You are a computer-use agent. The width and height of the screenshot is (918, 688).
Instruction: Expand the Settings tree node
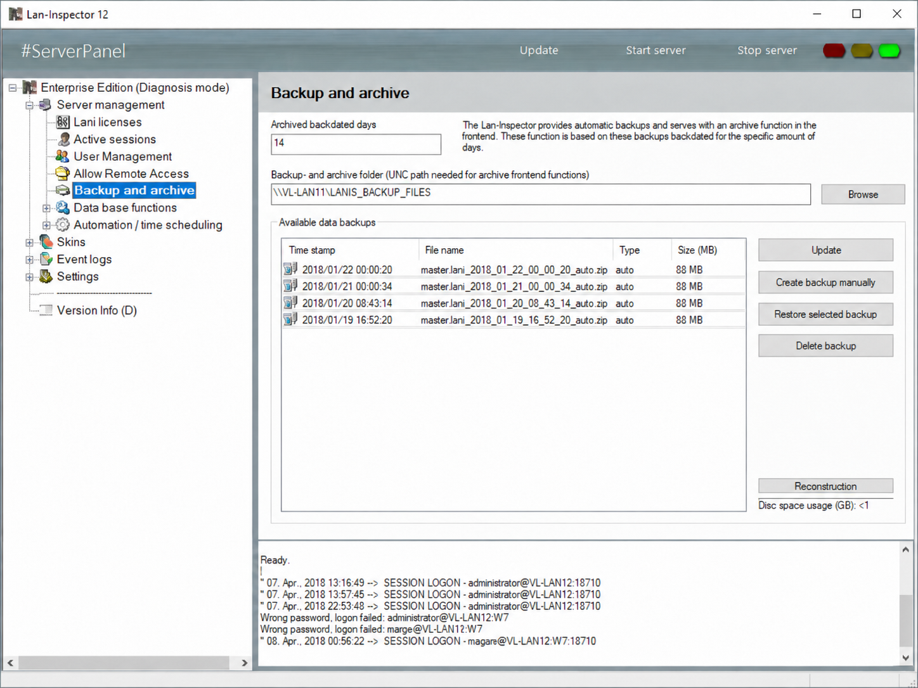(29, 277)
